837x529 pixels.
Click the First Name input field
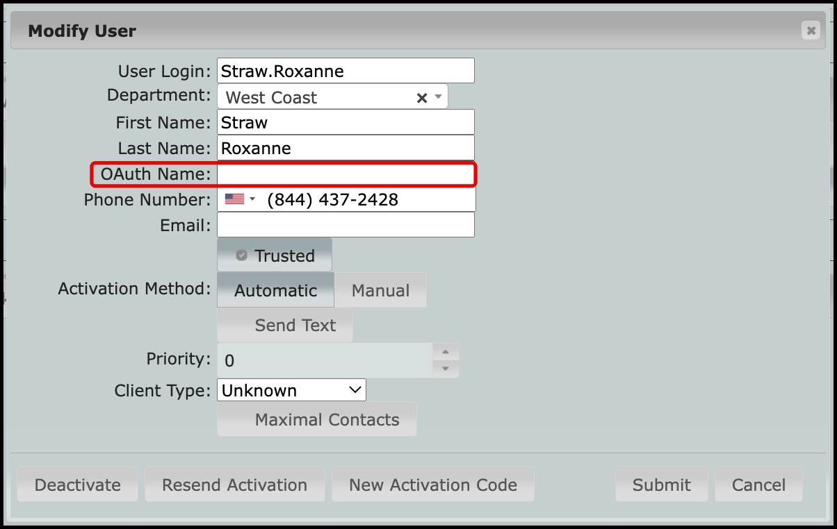pyautogui.click(x=346, y=122)
